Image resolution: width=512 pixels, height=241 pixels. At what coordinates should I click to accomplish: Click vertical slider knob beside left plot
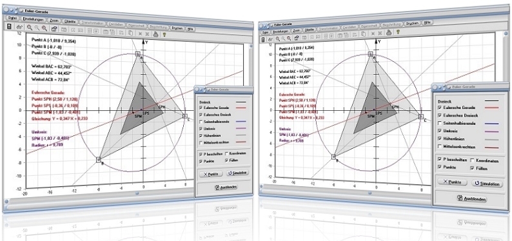coord(251,47)
